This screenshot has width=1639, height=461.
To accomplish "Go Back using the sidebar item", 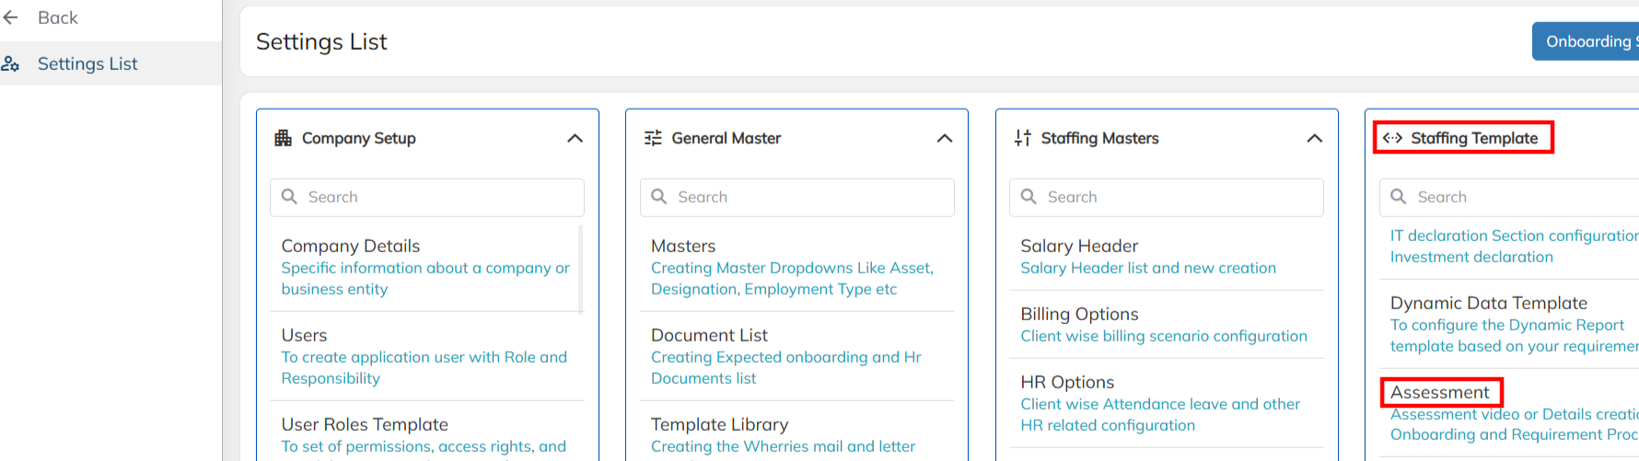I will tap(57, 17).
